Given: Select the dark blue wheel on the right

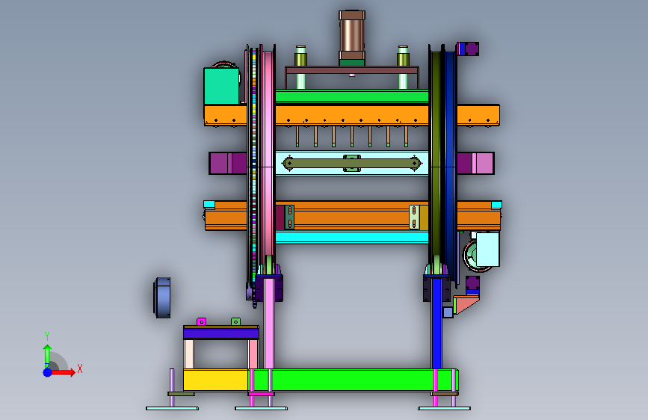Looking at the screenshot, I should pyautogui.click(x=451, y=165).
